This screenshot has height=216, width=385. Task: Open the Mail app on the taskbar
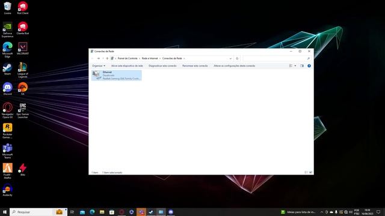(82, 212)
